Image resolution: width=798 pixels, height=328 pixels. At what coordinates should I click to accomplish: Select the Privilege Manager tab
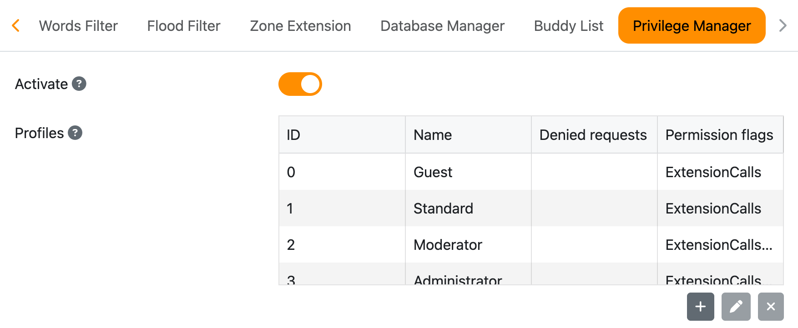point(692,26)
